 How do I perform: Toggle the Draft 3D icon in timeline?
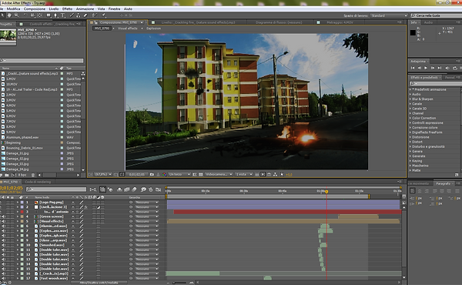pyautogui.click(x=110, y=189)
